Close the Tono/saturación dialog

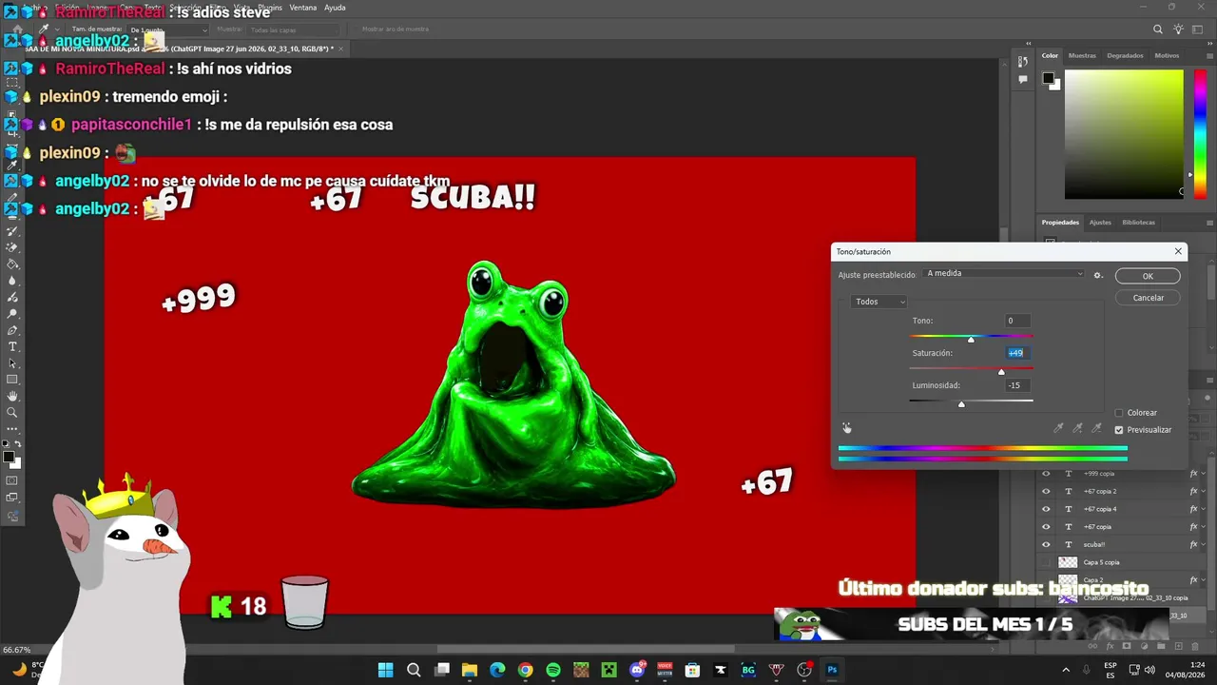point(1178,252)
